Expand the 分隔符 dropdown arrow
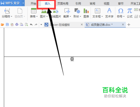 [11, 17]
